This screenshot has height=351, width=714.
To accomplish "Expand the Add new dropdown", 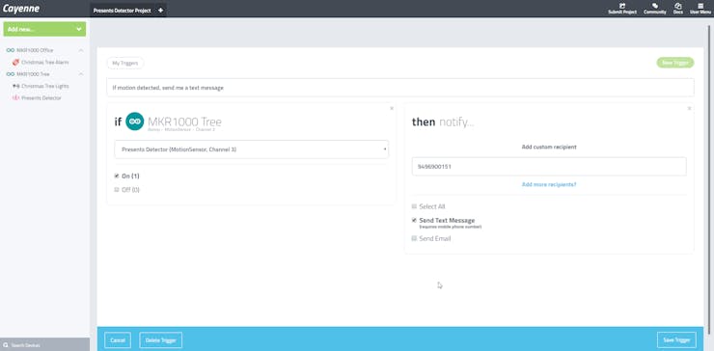I will point(44,29).
